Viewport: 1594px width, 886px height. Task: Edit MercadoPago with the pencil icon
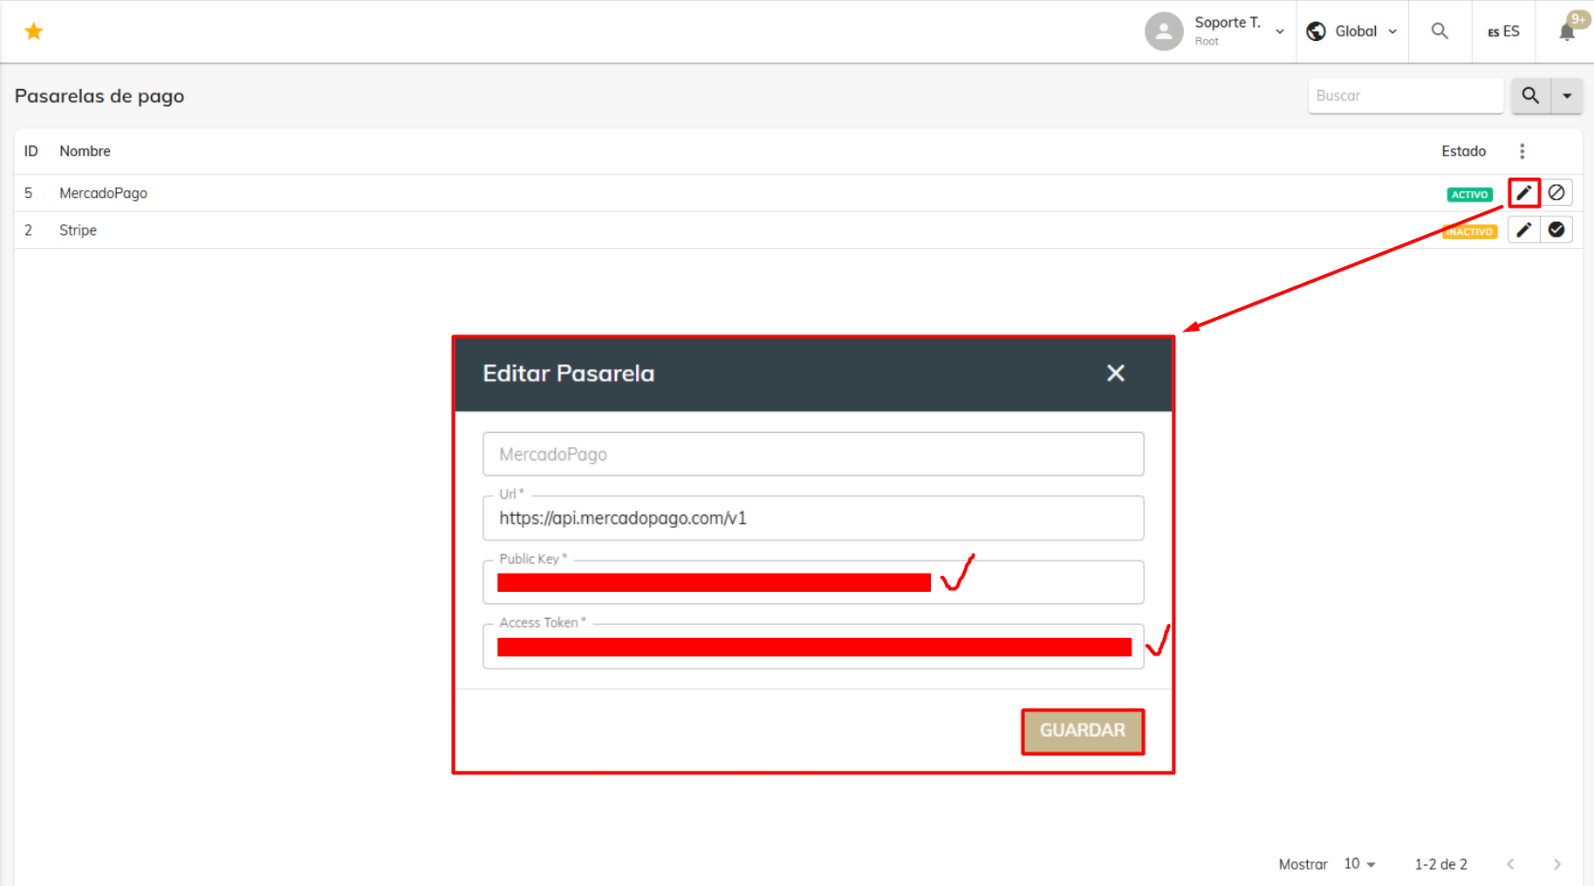pos(1523,193)
